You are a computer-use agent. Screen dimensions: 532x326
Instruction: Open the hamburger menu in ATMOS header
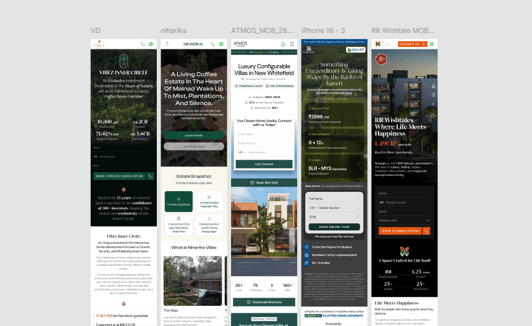point(292,44)
